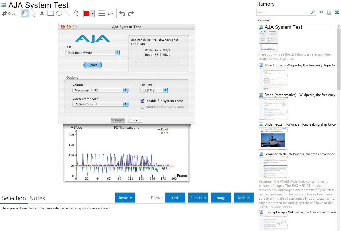This screenshot has width=341, height=231.
Task: Open the line width 4 dropdown
Action: tap(110, 13)
